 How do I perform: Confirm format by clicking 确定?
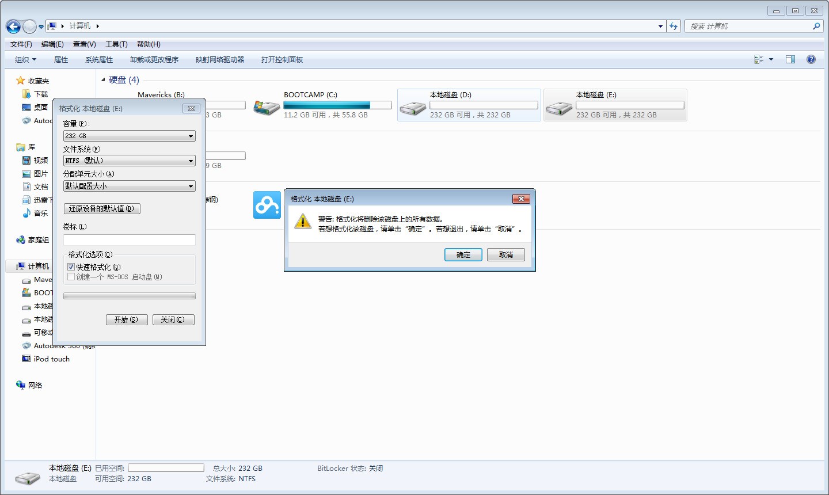click(x=463, y=254)
